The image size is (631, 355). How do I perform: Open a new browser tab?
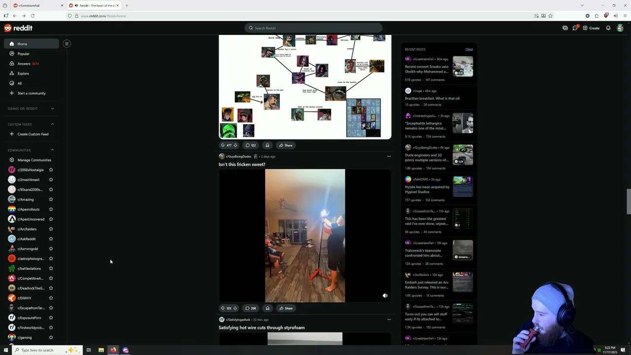[127, 5]
